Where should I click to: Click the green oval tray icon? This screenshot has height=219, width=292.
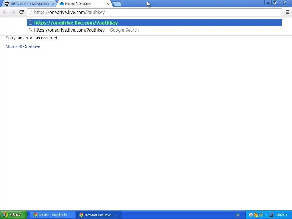pyautogui.click(x=261, y=215)
